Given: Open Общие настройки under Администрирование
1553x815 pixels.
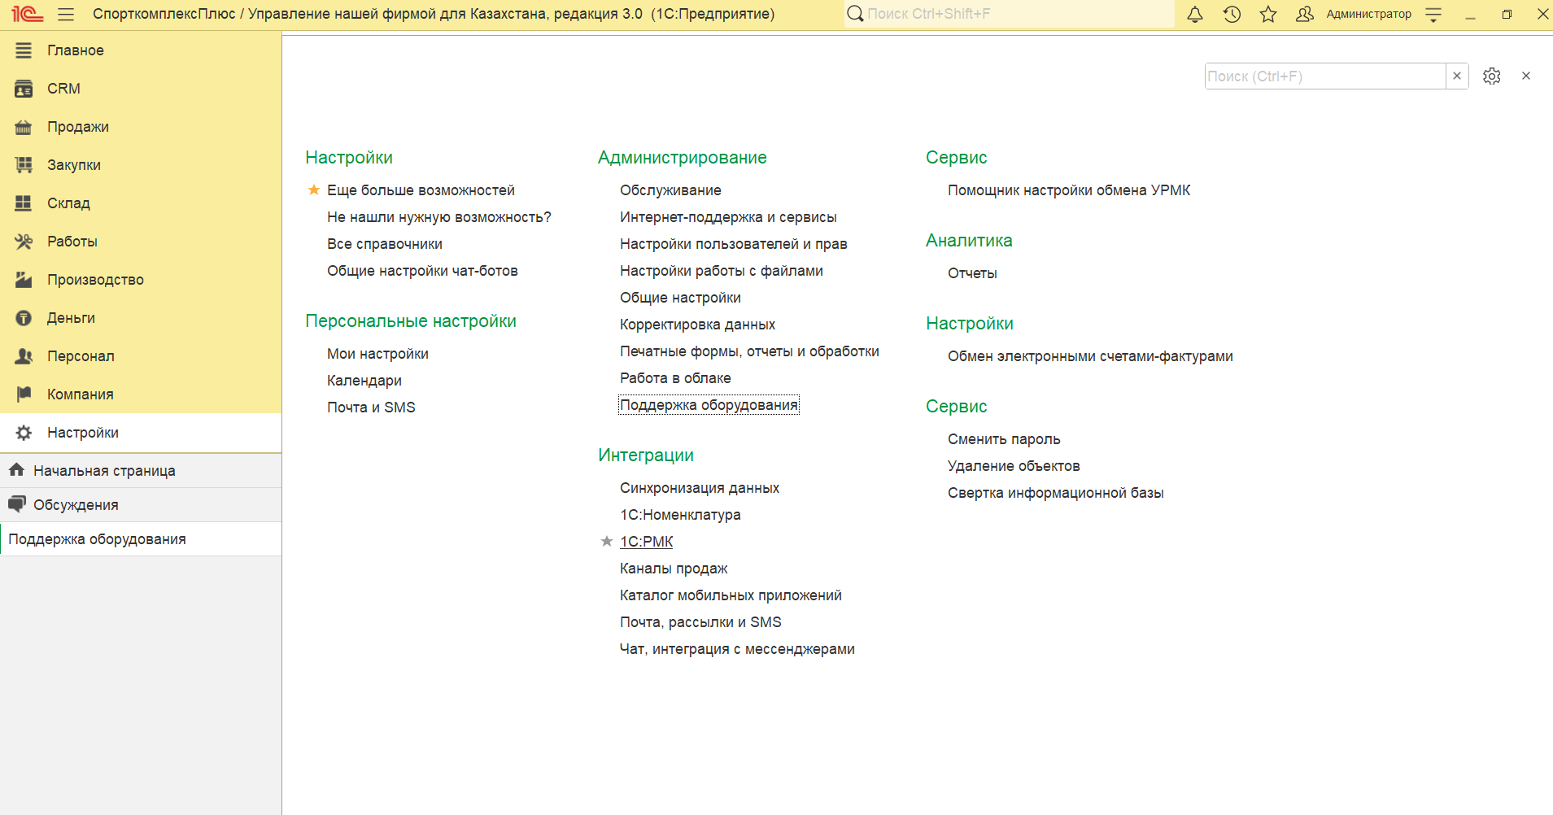Looking at the screenshot, I should coord(680,298).
